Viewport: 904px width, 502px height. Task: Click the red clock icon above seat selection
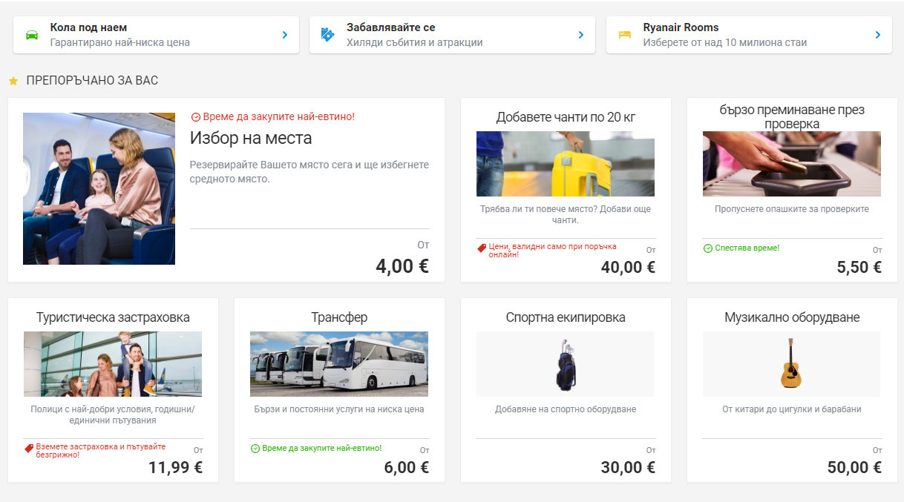(x=196, y=117)
